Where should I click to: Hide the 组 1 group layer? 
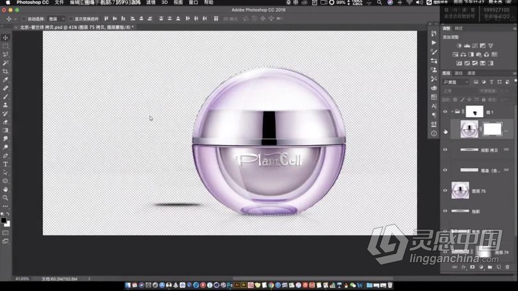(x=445, y=112)
